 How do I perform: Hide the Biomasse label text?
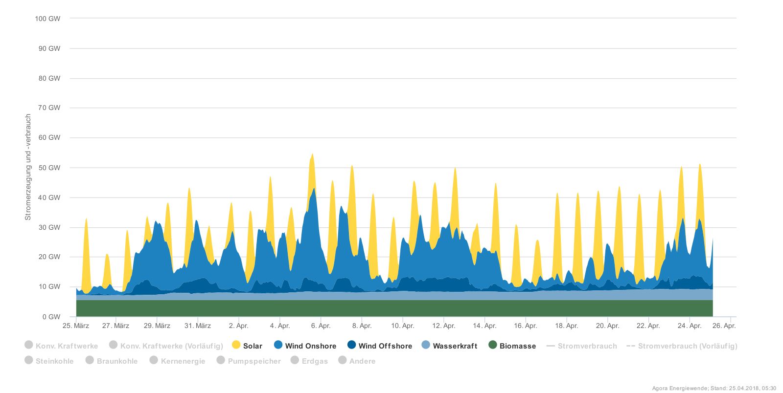click(x=518, y=346)
